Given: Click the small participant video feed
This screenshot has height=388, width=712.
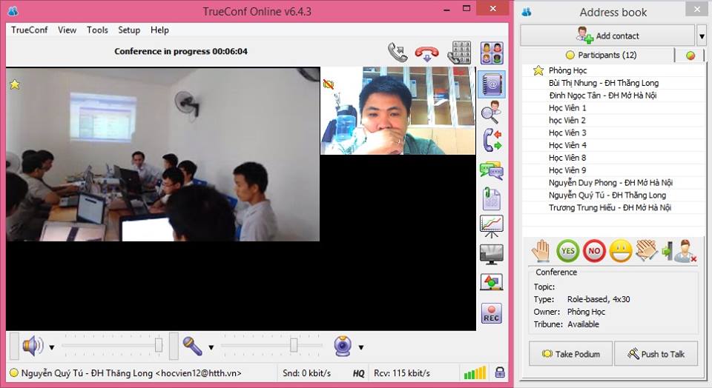Looking at the screenshot, I should [x=398, y=110].
